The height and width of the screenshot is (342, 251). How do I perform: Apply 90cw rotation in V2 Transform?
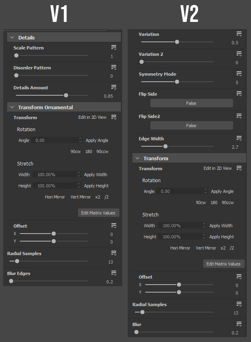click(x=200, y=202)
